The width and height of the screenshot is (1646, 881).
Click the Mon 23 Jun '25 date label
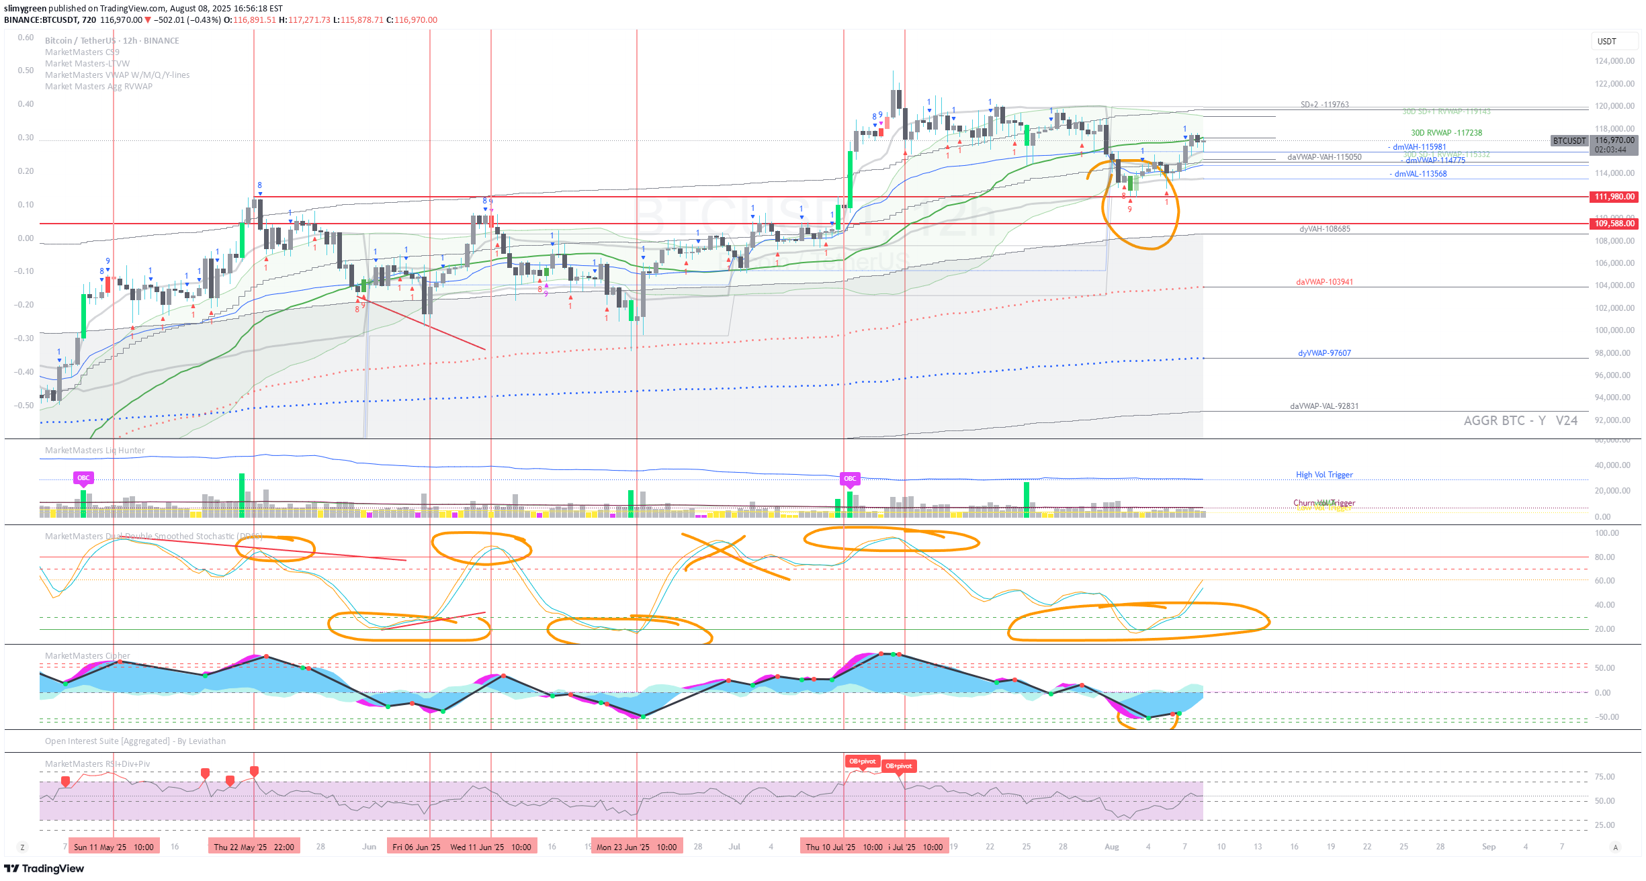point(636,847)
